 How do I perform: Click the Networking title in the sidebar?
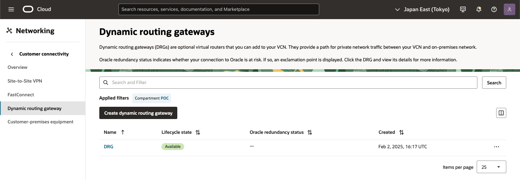(x=35, y=31)
